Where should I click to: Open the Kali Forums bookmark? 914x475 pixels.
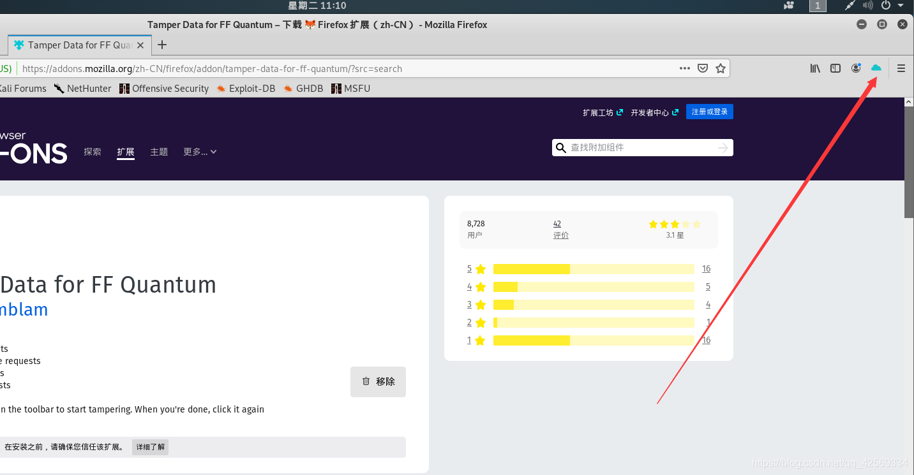(x=23, y=89)
